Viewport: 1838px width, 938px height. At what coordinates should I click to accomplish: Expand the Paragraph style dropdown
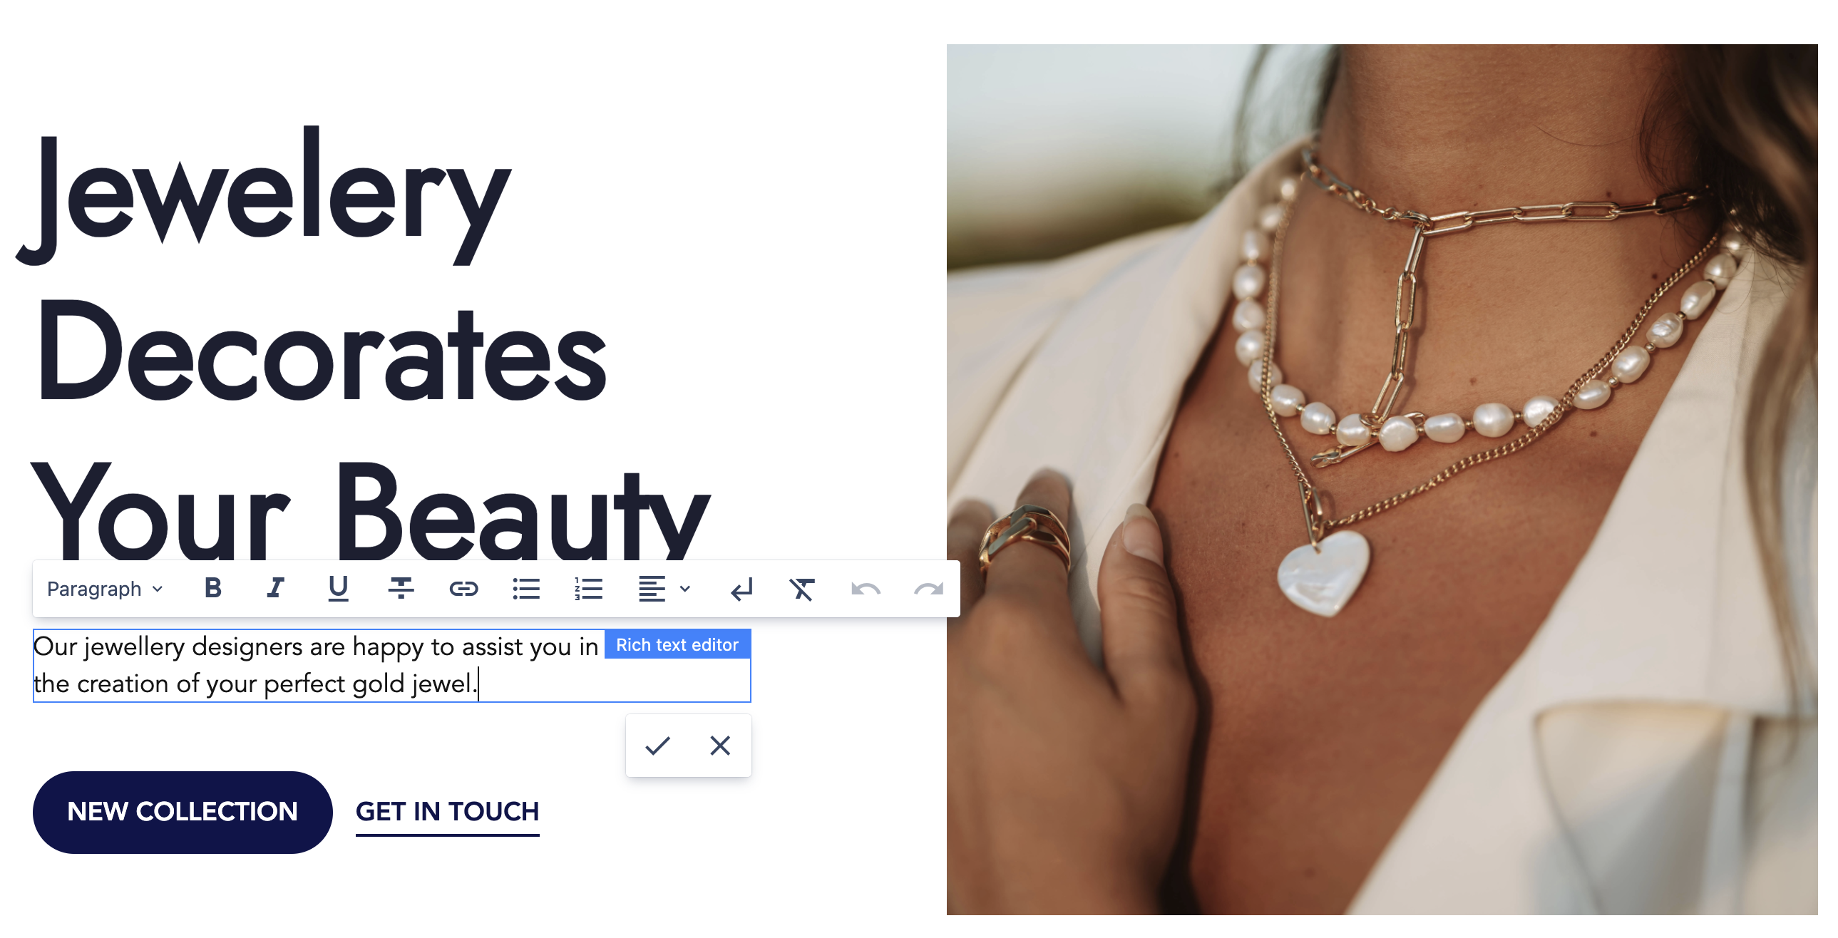point(103,587)
